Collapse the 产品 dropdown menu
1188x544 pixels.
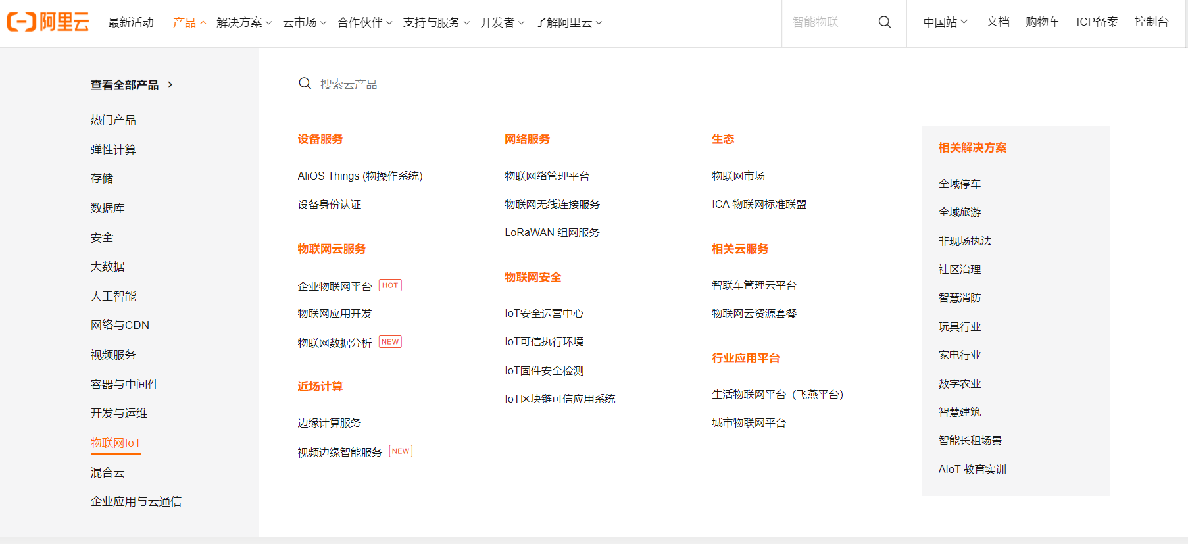(x=189, y=22)
